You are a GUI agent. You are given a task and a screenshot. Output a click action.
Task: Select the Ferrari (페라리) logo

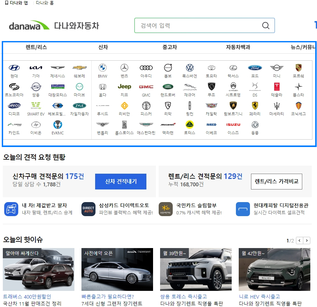pos(255,106)
